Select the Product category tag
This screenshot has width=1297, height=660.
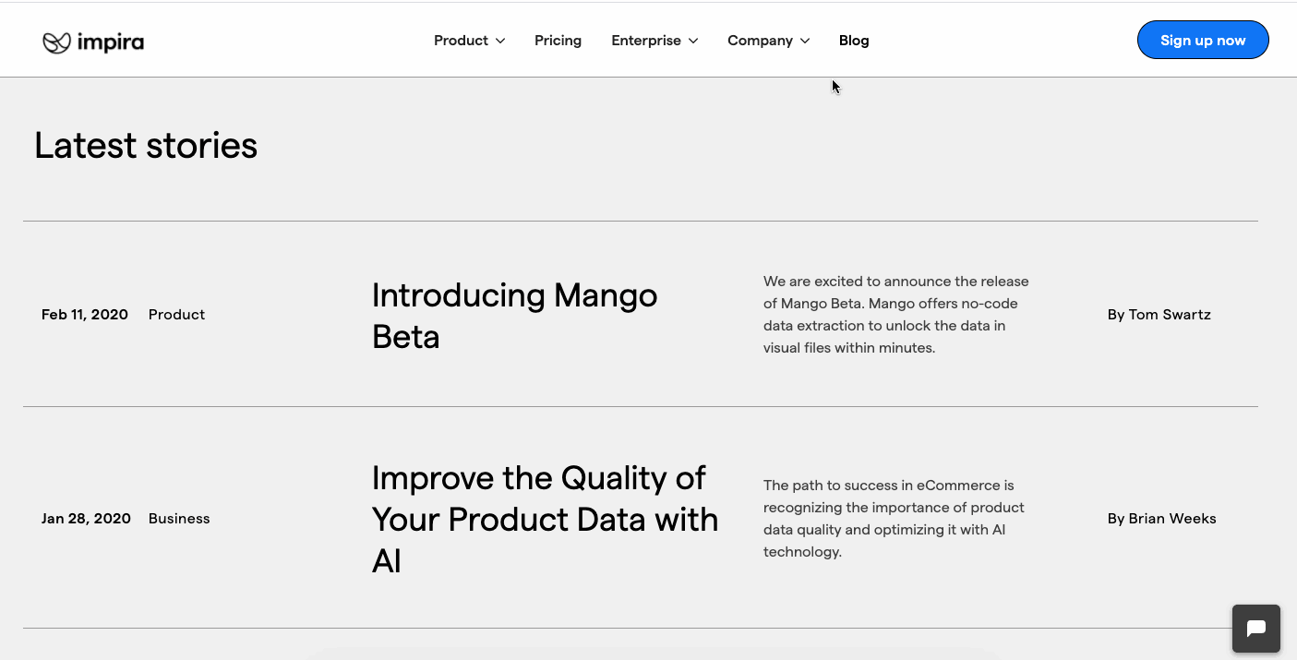point(176,315)
